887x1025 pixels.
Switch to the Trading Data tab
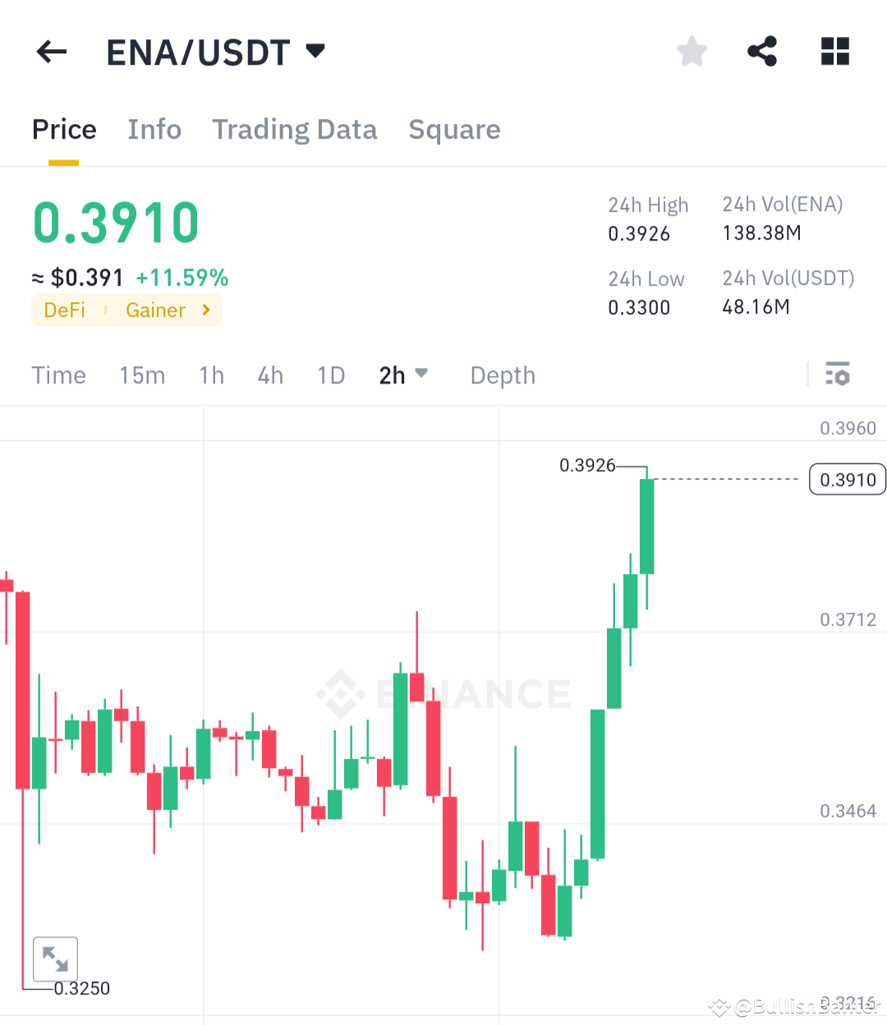click(x=295, y=130)
